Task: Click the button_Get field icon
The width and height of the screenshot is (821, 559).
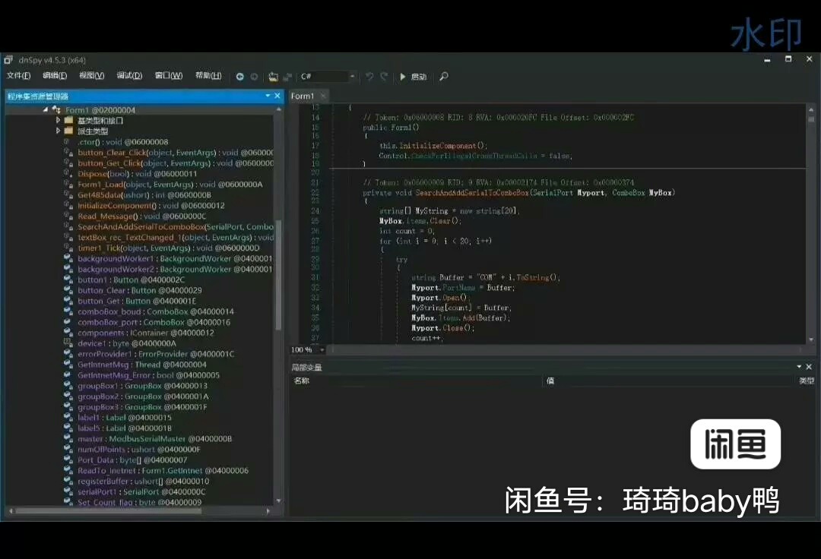Action: [x=68, y=302]
